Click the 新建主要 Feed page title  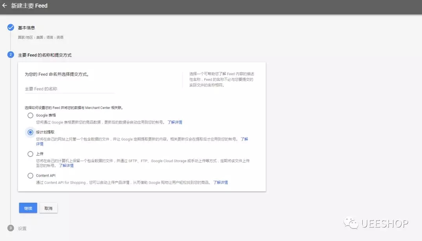coord(29,5)
